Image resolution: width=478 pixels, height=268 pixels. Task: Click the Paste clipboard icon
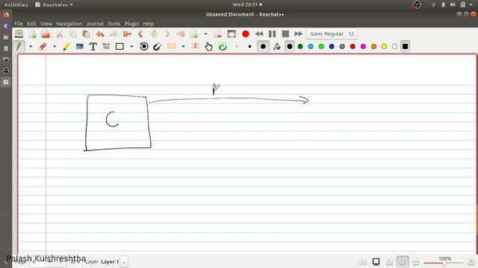(86, 33)
